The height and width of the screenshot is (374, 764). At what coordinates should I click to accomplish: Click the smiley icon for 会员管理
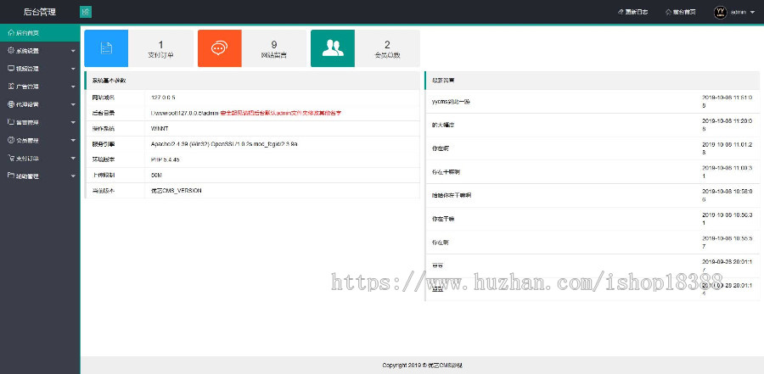tap(11, 140)
